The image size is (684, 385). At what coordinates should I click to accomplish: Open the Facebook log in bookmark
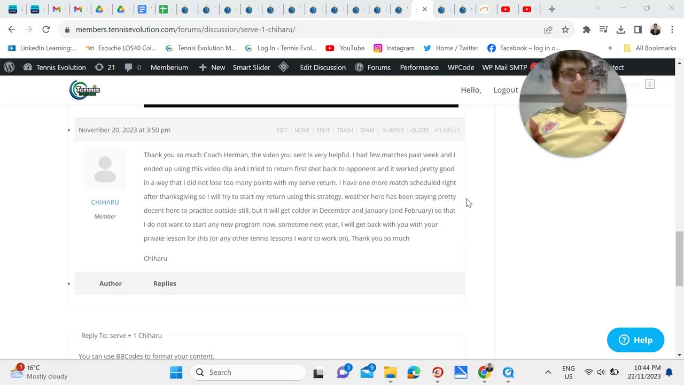[524, 48]
